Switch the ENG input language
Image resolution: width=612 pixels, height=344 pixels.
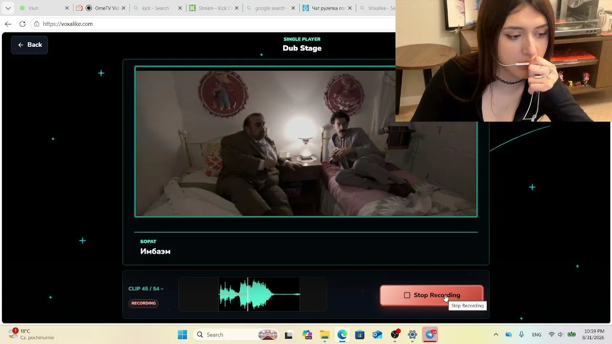(x=536, y=334)
